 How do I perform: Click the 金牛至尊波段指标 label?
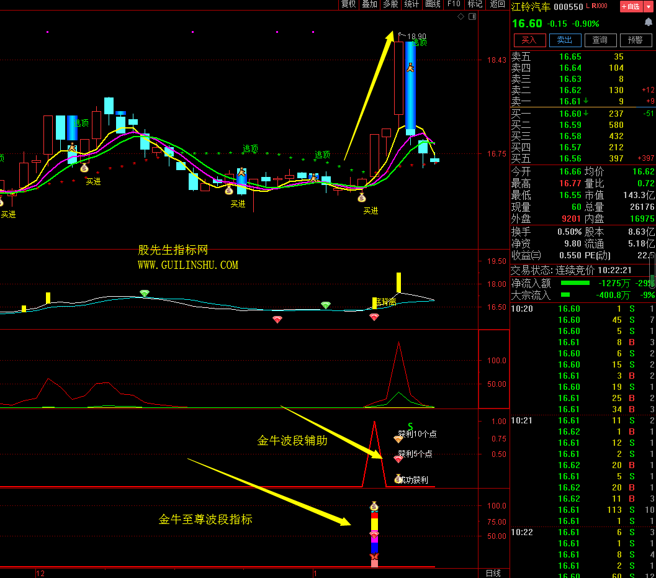pos(205,520)
